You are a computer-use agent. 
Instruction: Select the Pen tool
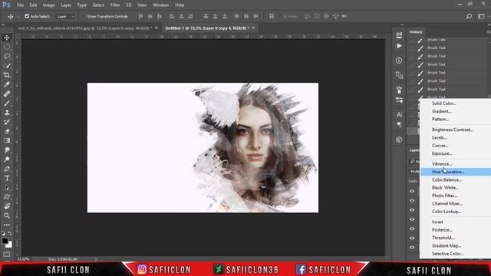click(x=7, y=169)
